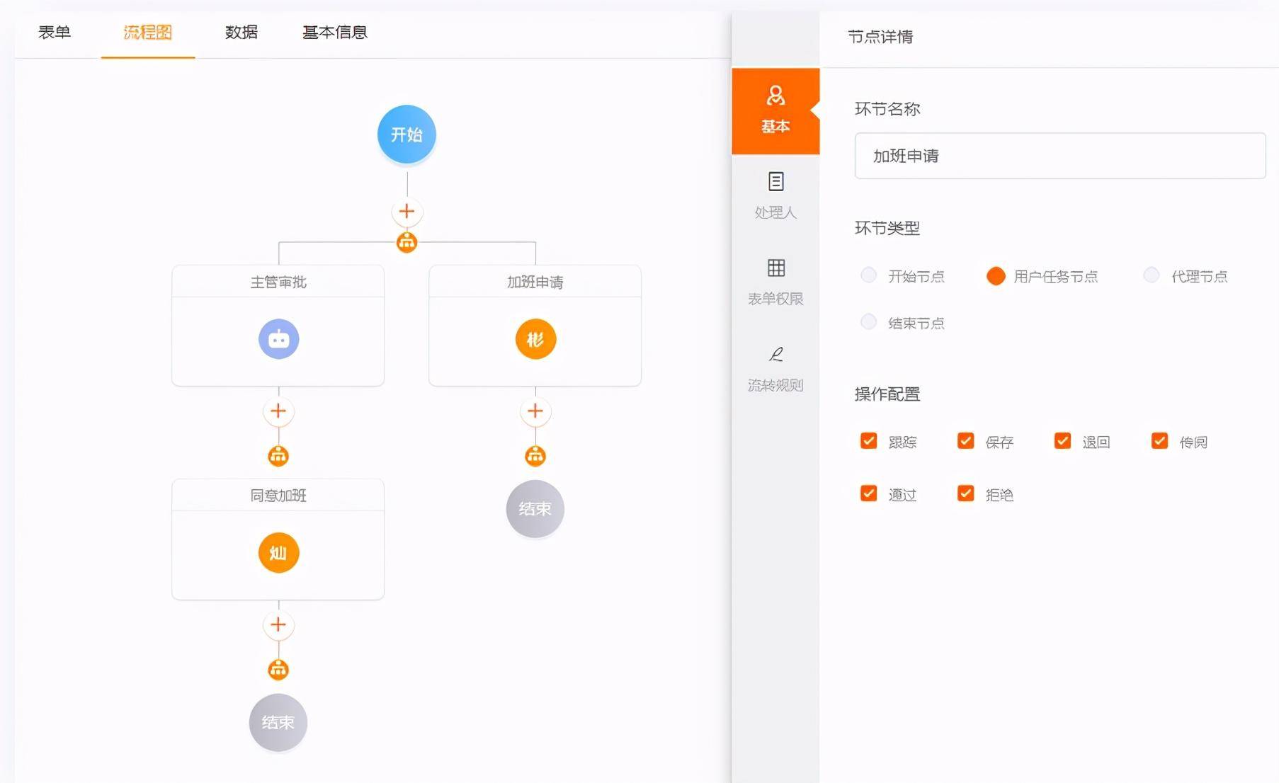The height and width of the screenshot is (783, 1279).
Task: Switch to 数据 tab
Action: [241, 32]
